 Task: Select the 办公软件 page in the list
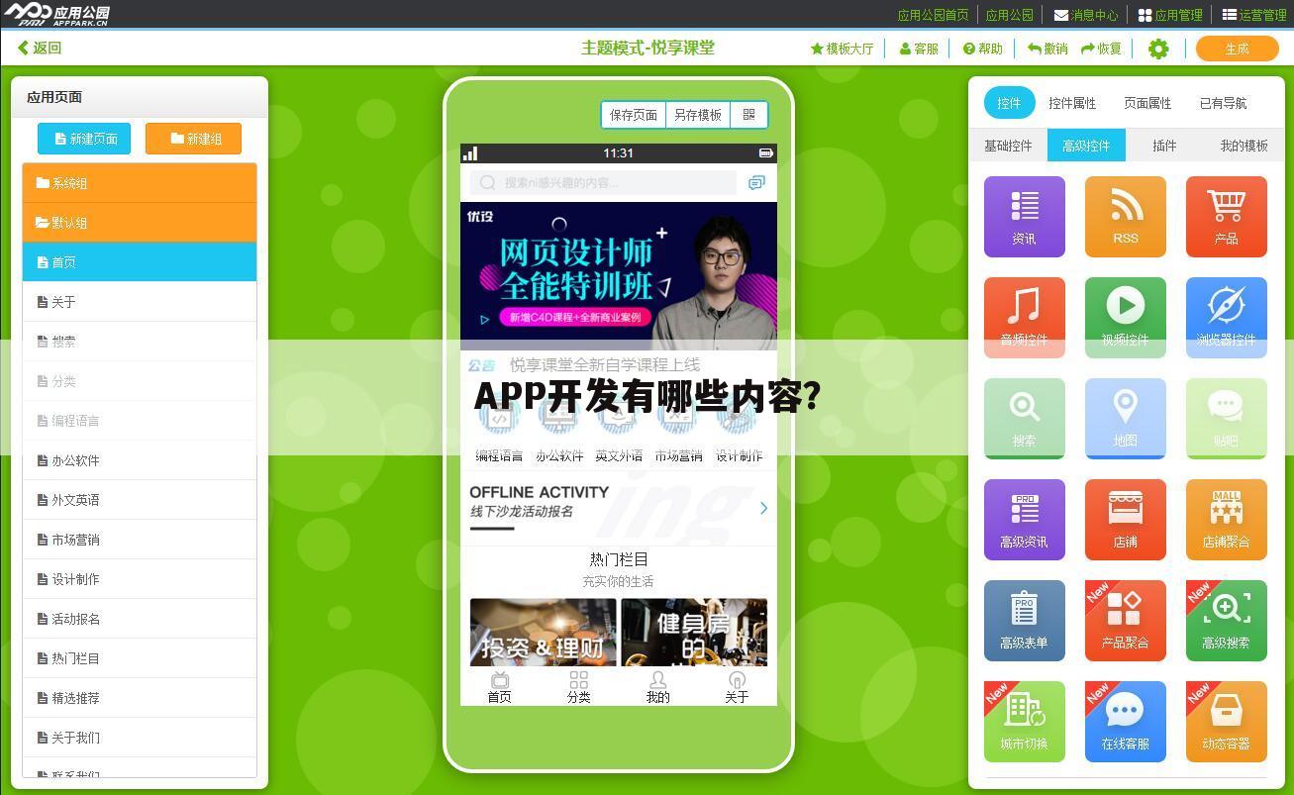[x=140, y=460]
